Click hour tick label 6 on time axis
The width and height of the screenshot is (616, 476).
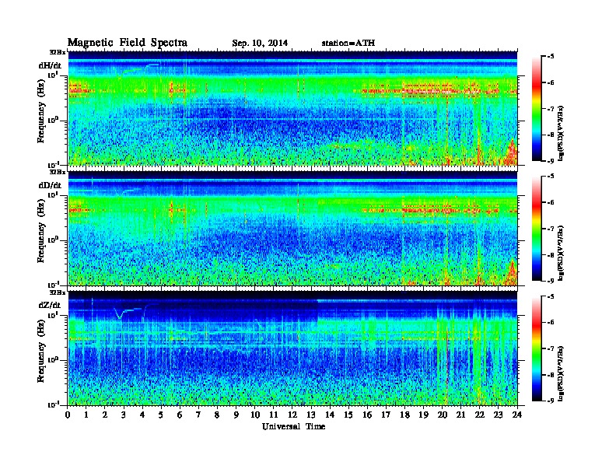click(180, 415)
